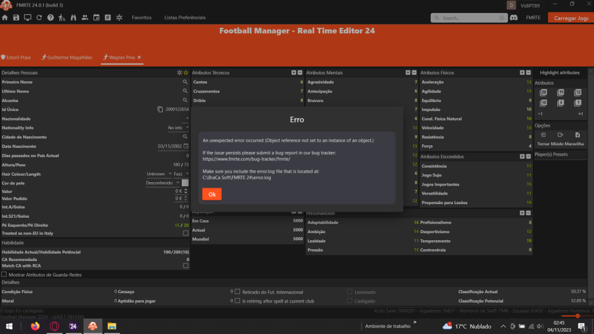Open hair colour Unknown dropdown
Viewport: 594px width, 334px height.
coord(159,174)
